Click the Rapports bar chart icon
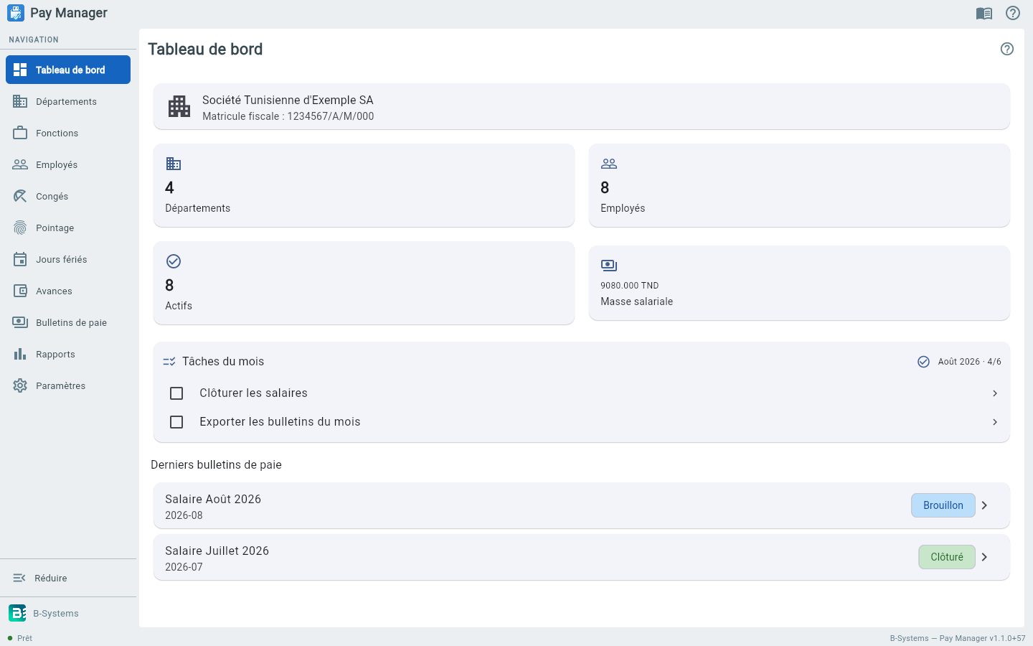The height and width of the screenshot is (646, 1033). (x=20, y=354)
